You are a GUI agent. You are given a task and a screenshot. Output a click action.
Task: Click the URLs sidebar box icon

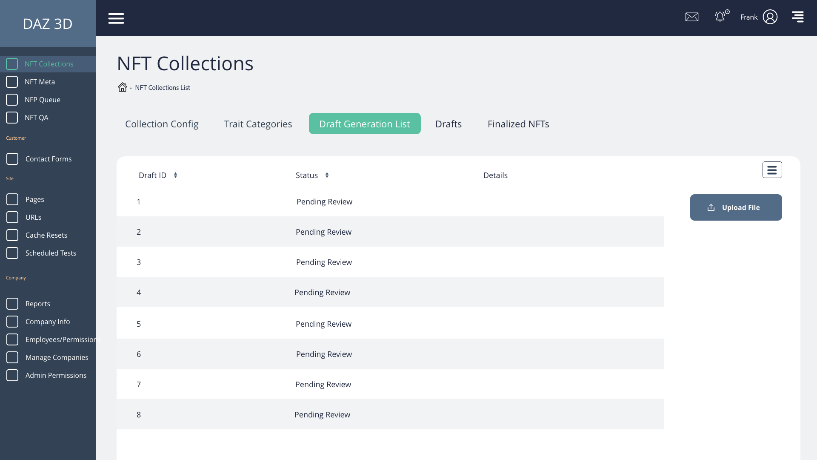[x=12, y=217]
